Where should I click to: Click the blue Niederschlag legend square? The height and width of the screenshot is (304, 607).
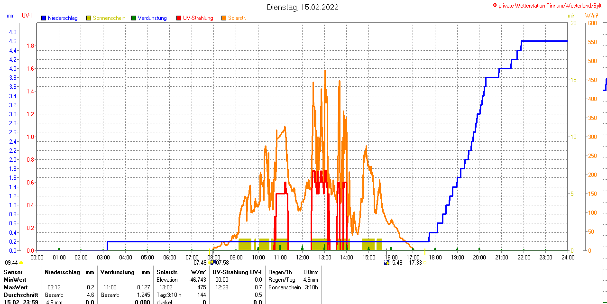[x=44, y=18]
